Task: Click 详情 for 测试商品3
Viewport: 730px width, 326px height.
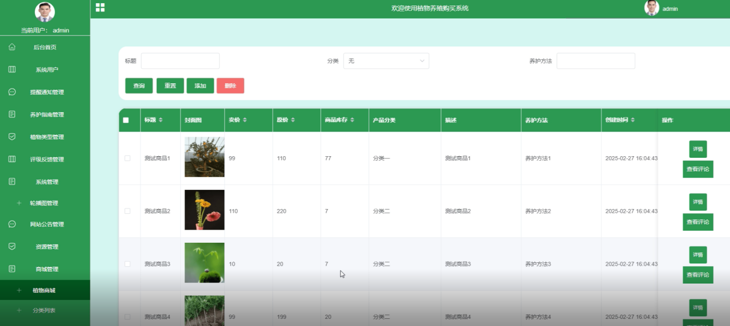Action: click(x=698, y=255)
